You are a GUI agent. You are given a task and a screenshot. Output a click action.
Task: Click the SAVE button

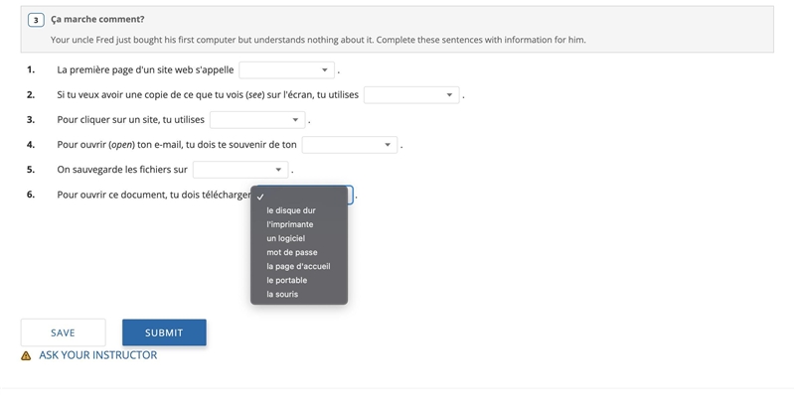pyautogui.click(x=63, y=332)
